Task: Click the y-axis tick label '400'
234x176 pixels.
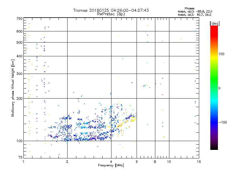Action: point(19,56)
